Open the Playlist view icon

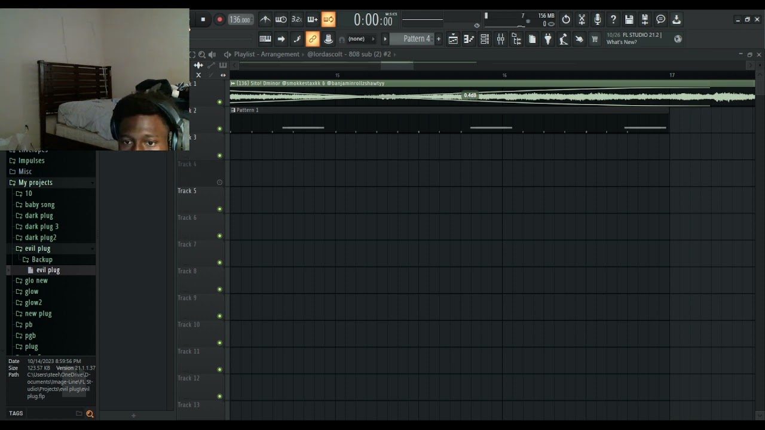(453, 39)
